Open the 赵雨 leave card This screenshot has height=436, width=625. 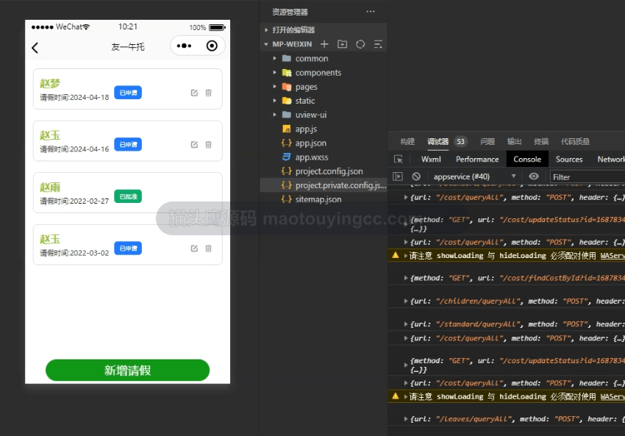pos(127,193)
